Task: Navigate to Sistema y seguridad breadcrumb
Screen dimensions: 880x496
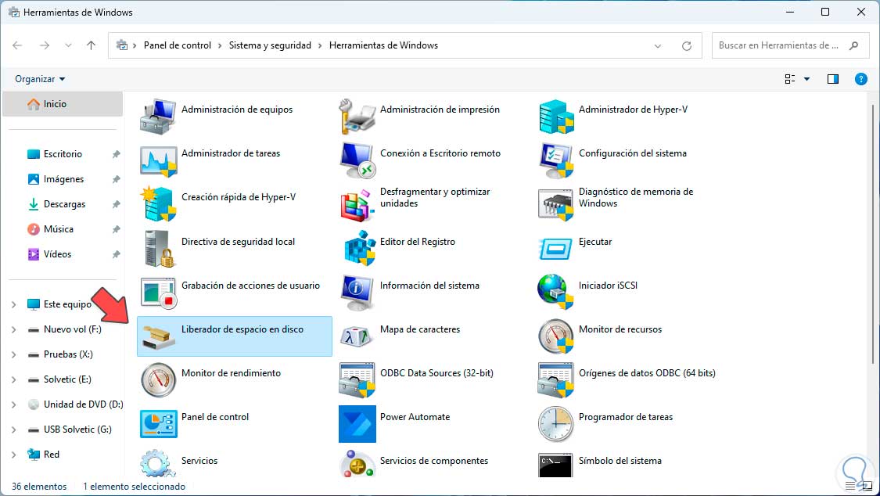Action: pyautogui.click(x=270, y=45)
